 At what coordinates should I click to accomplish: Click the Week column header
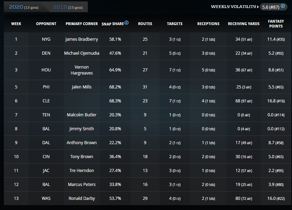(16, 24)
